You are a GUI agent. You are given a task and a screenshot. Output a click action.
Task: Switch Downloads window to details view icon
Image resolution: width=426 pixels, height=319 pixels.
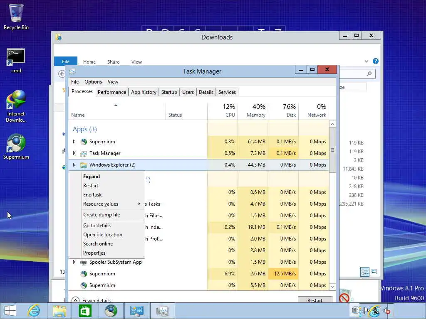point(365,272)
